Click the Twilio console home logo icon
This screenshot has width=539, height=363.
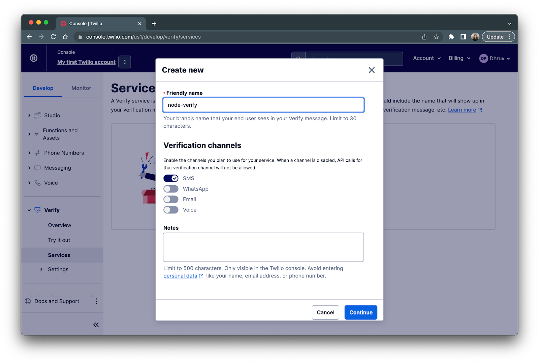coord(34,58)
